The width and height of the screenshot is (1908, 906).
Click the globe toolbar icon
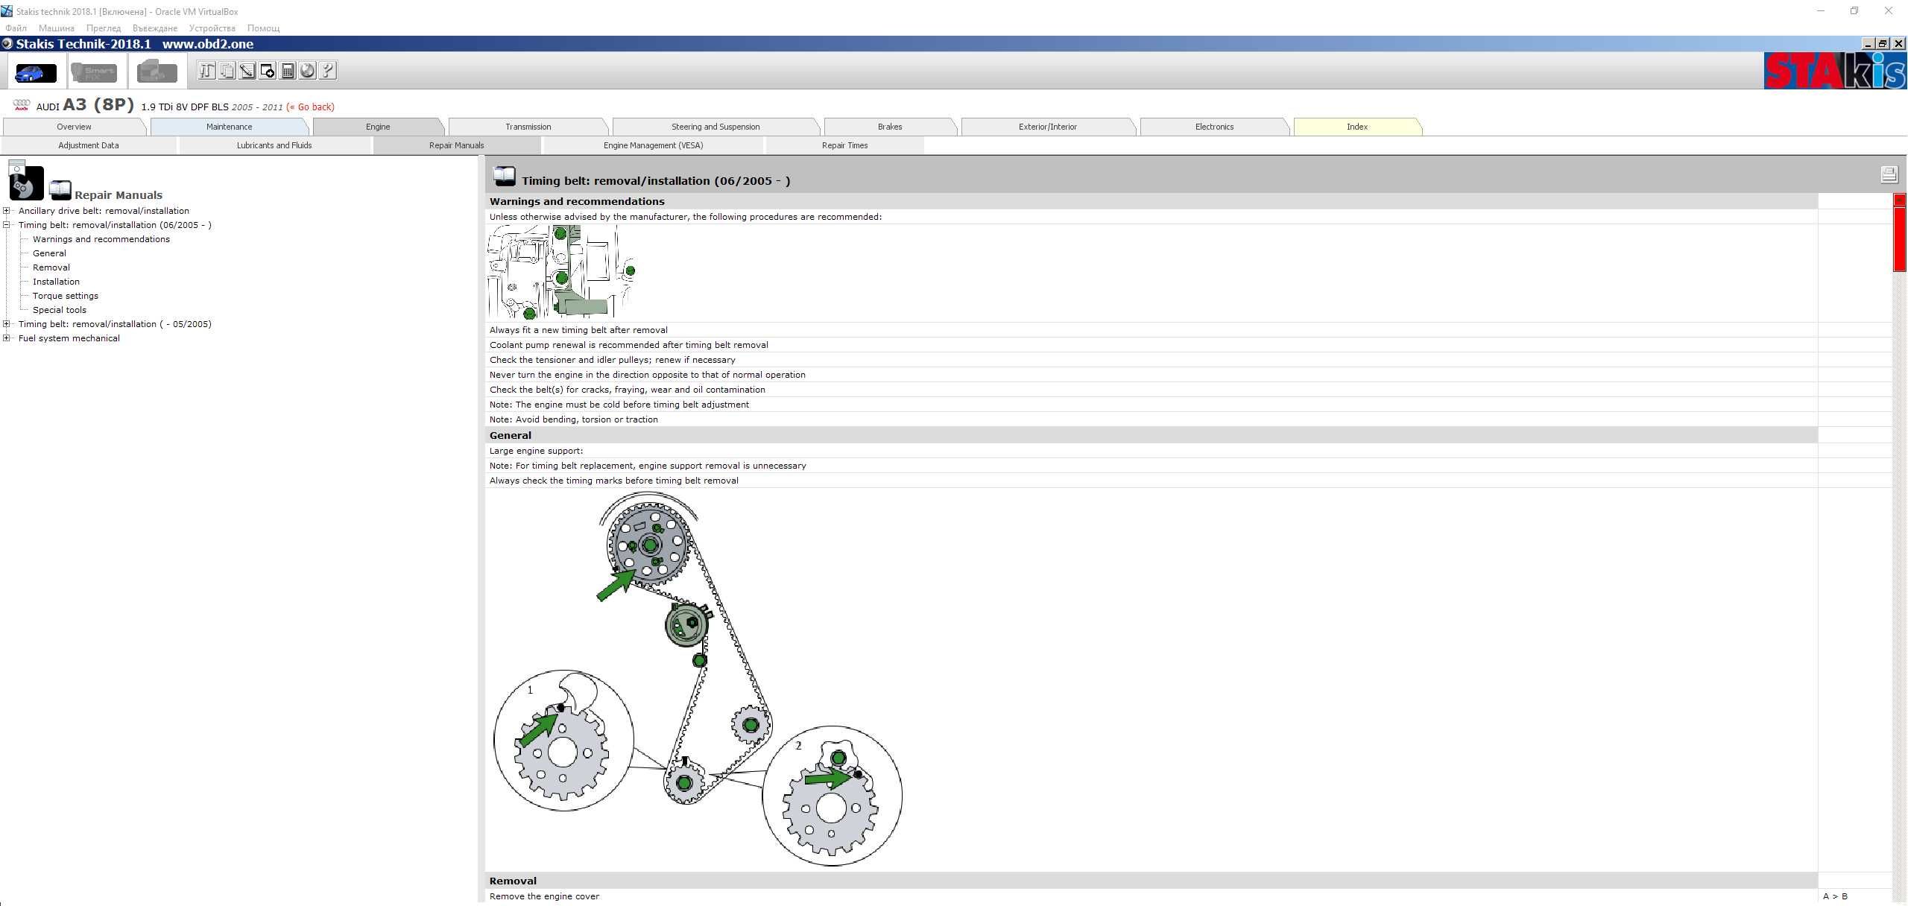(x=307, y=71)
